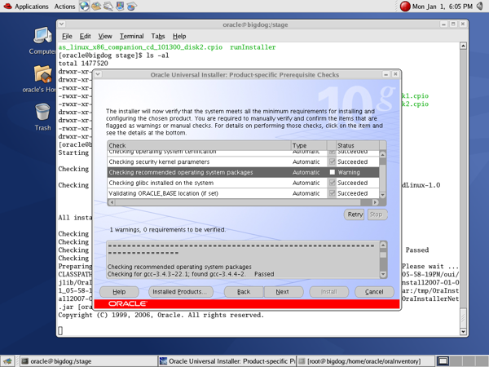This screenshot has width=489, height=367.
Task: Launch the spreadsheet chart panel icon
Action: [132, 6]
